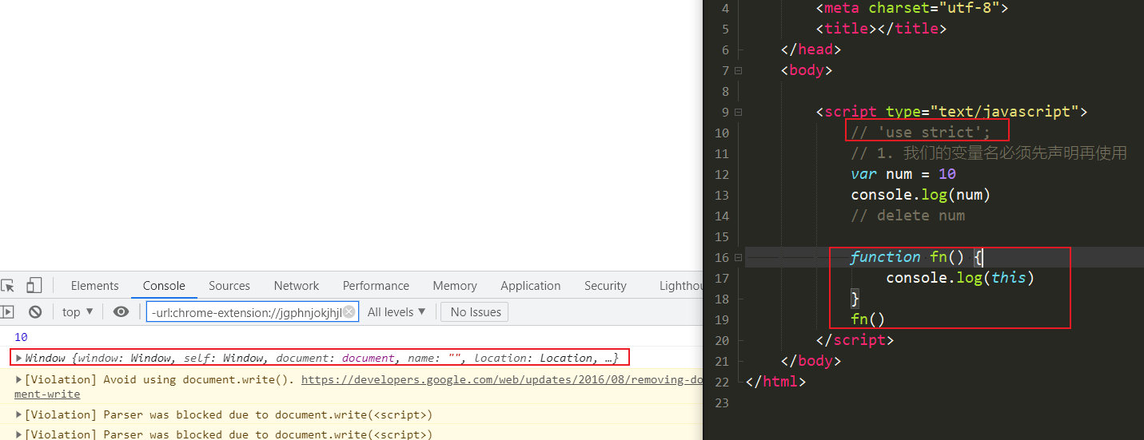The width and height of the screenshot is (1144, 440).
Task: Open the partially hidden Lighthouse tab
Action: 680,285
